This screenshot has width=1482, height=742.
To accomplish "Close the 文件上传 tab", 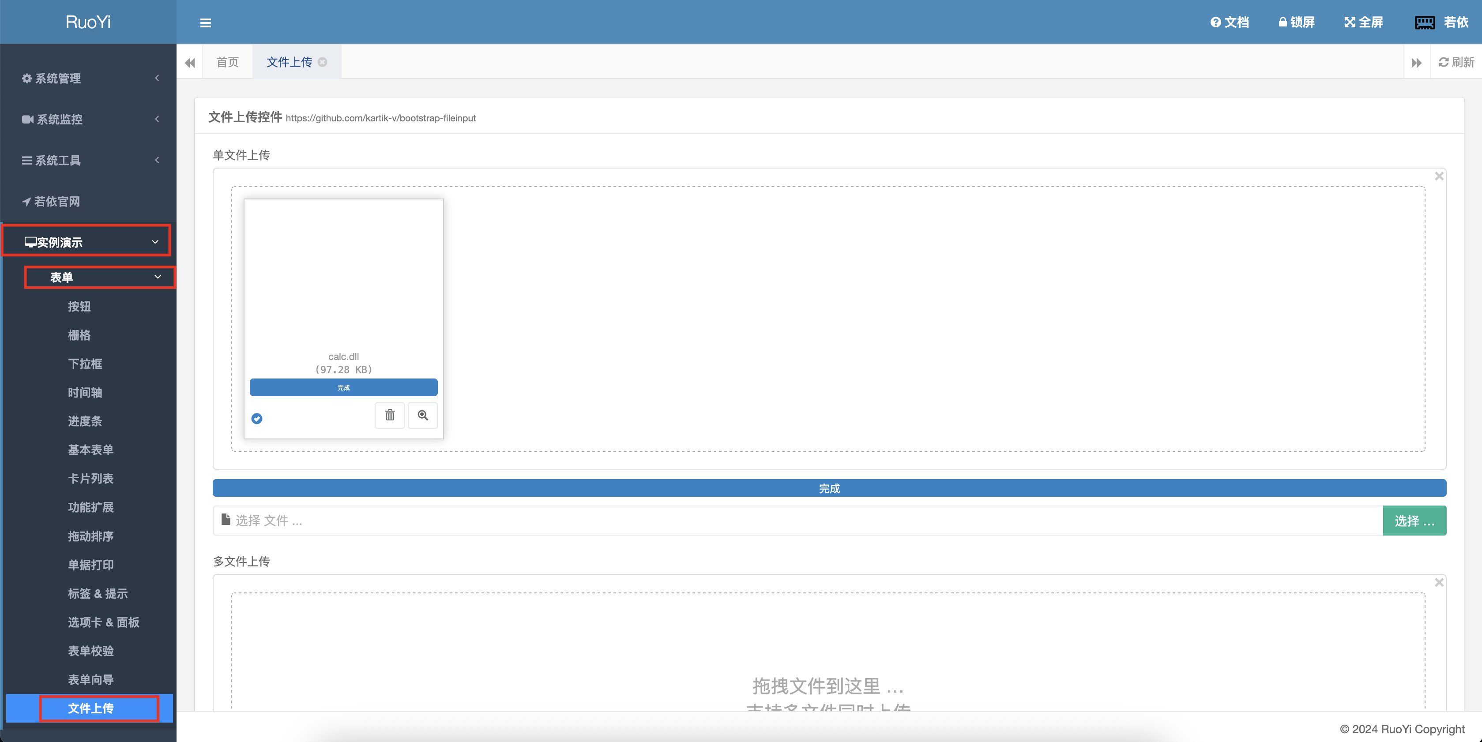I will (323, 62).
